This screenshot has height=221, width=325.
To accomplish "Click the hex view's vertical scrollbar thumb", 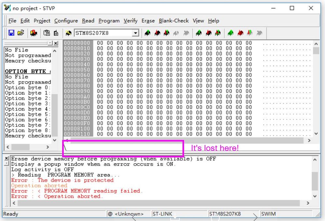I will (316, 51).
